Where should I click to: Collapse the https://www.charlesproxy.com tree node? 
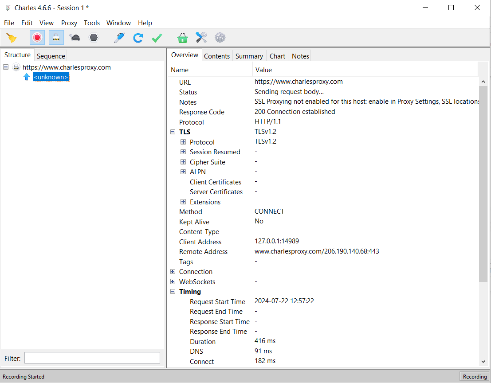(5, 67)
